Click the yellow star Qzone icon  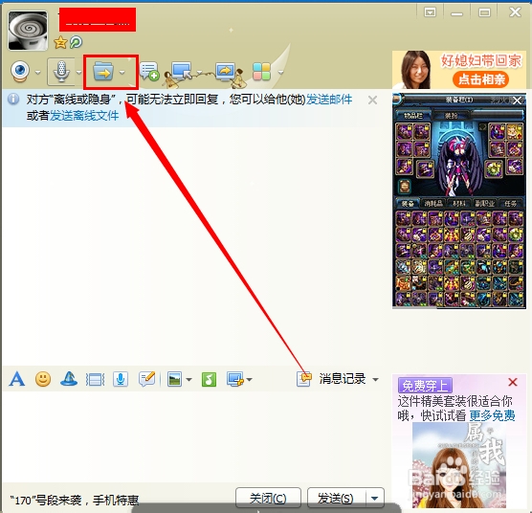(60, 42)
